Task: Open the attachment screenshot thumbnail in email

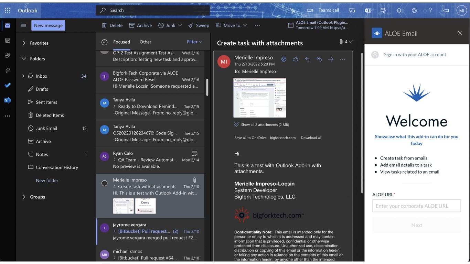Action: (260, 98)
